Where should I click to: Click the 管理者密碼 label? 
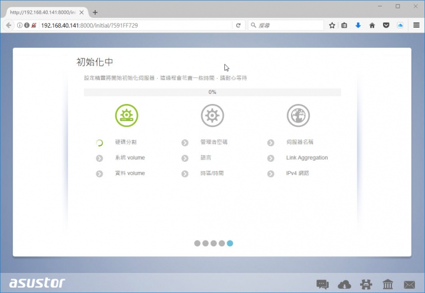pyautogui.click(x=214, y=142)
